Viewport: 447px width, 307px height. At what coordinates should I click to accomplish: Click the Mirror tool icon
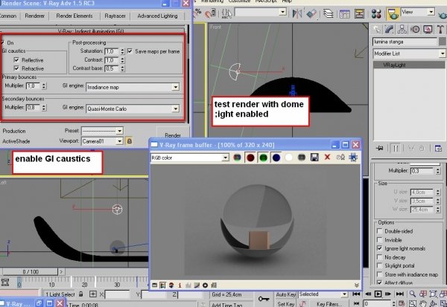click(297, 13)
